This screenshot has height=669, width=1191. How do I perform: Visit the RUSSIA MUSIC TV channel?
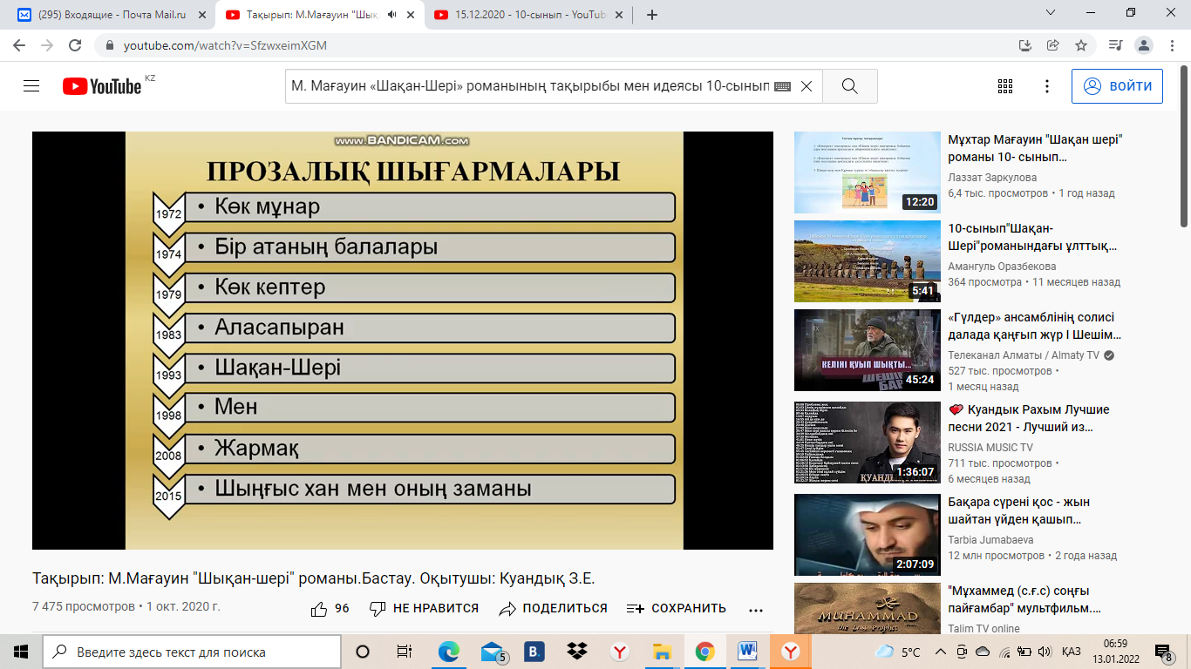(990, 448)
